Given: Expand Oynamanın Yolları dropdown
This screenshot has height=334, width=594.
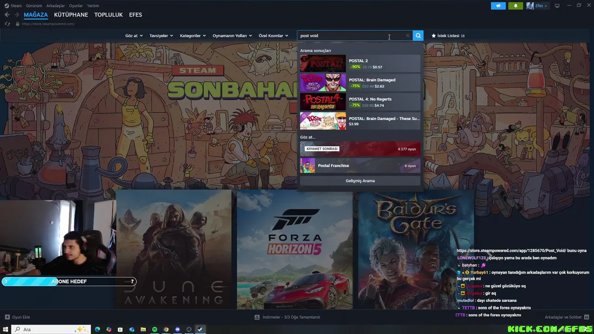Looking at the screenshot, I should tap(232, 36).
